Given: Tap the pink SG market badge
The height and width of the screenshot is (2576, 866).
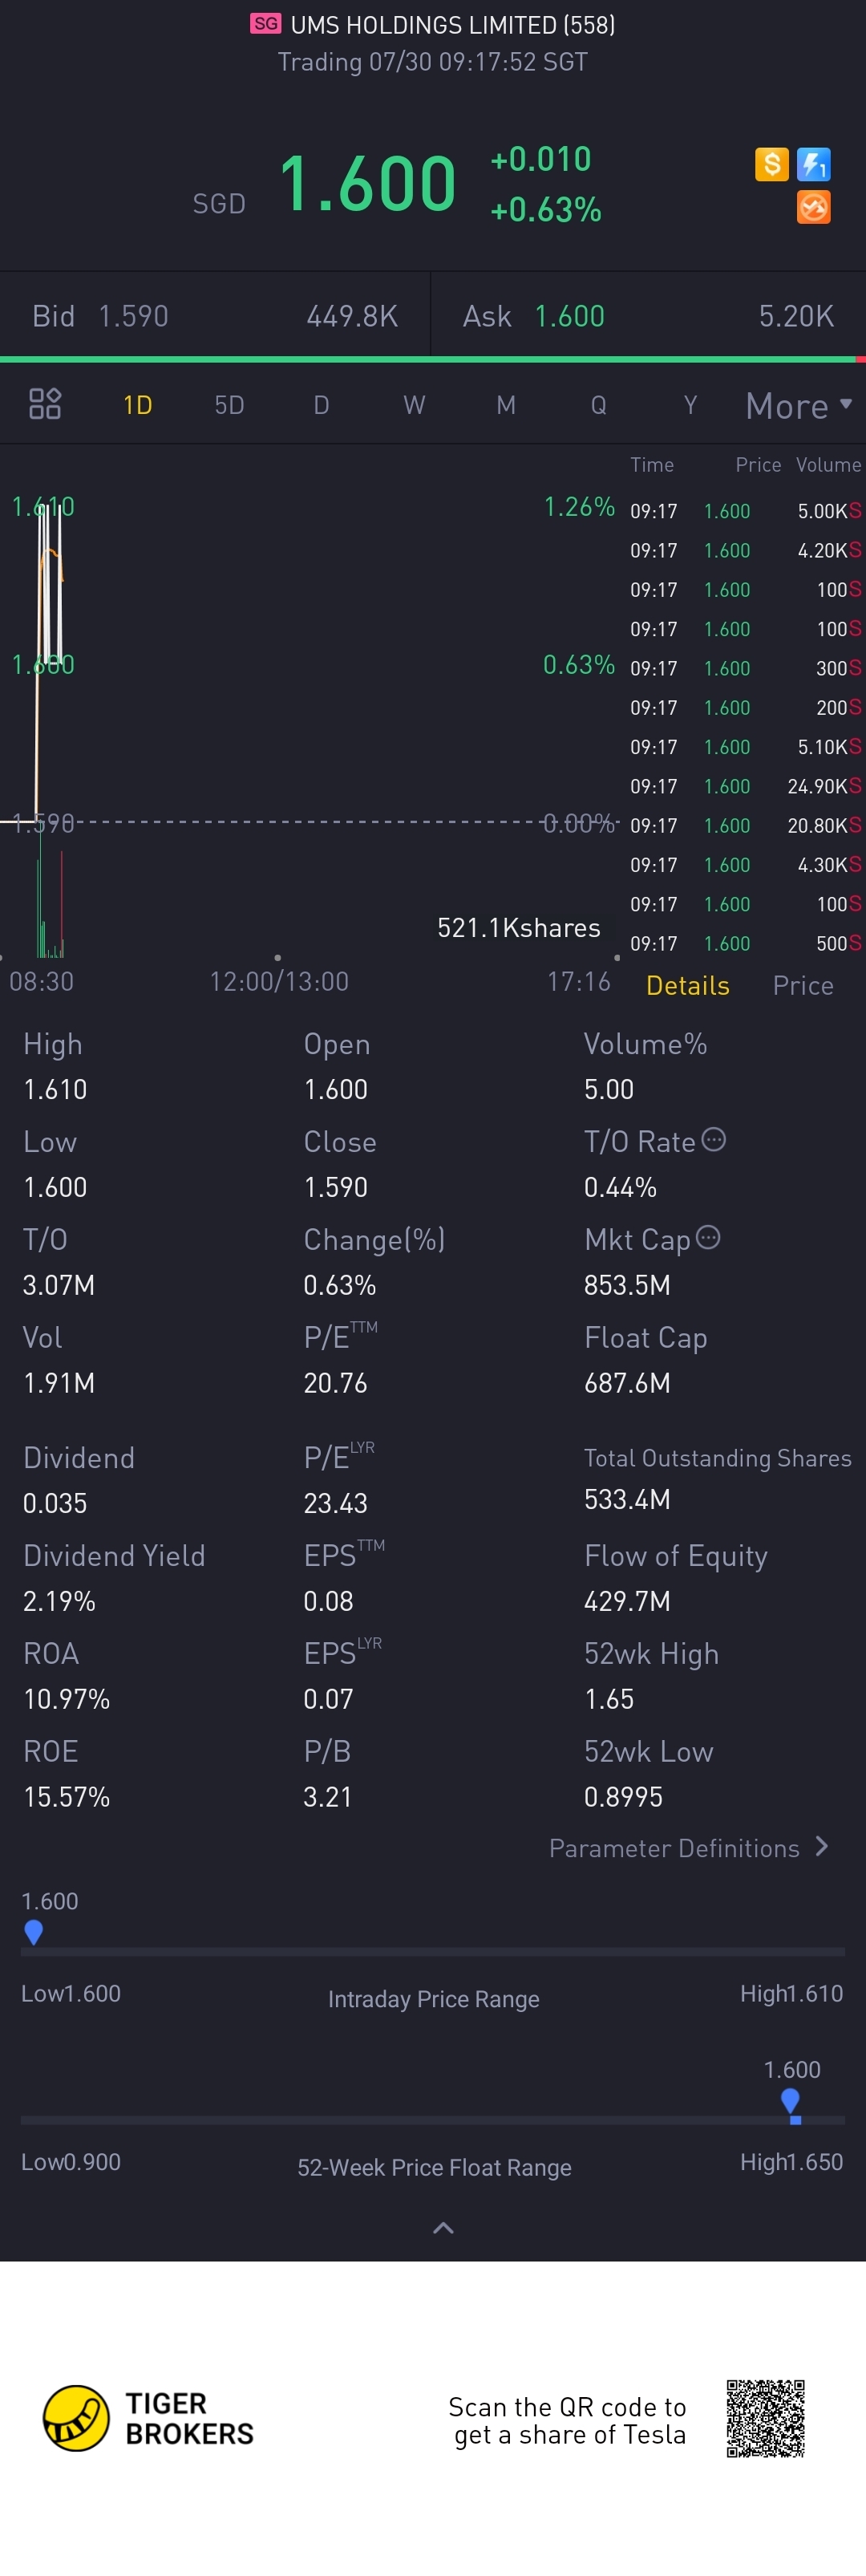Looking at the screenshot, I should pyautogui.click(x=265, y=24).
